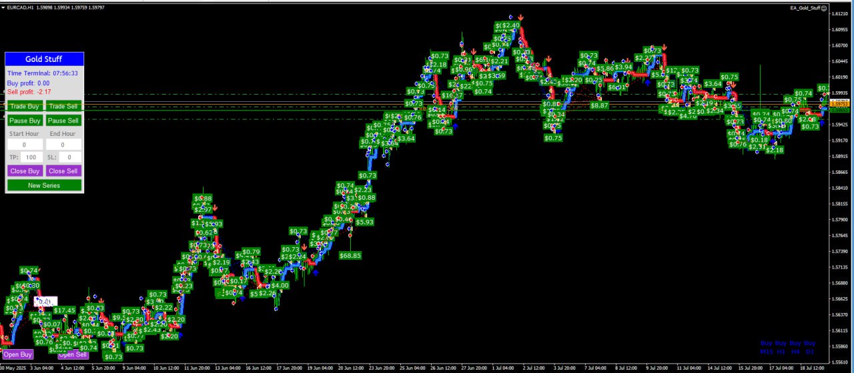Pause sell trades with Pause Sell

click(x=63, y=121)
